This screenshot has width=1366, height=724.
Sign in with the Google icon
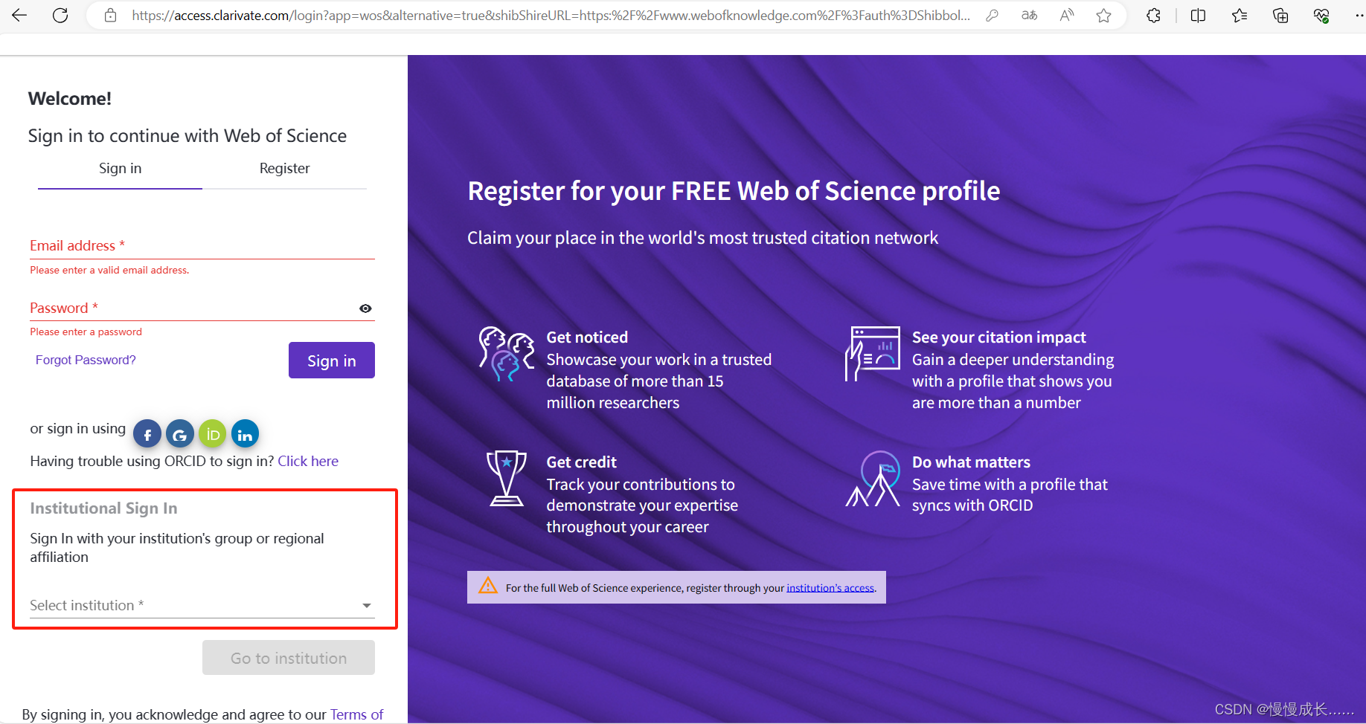[179, 433]
